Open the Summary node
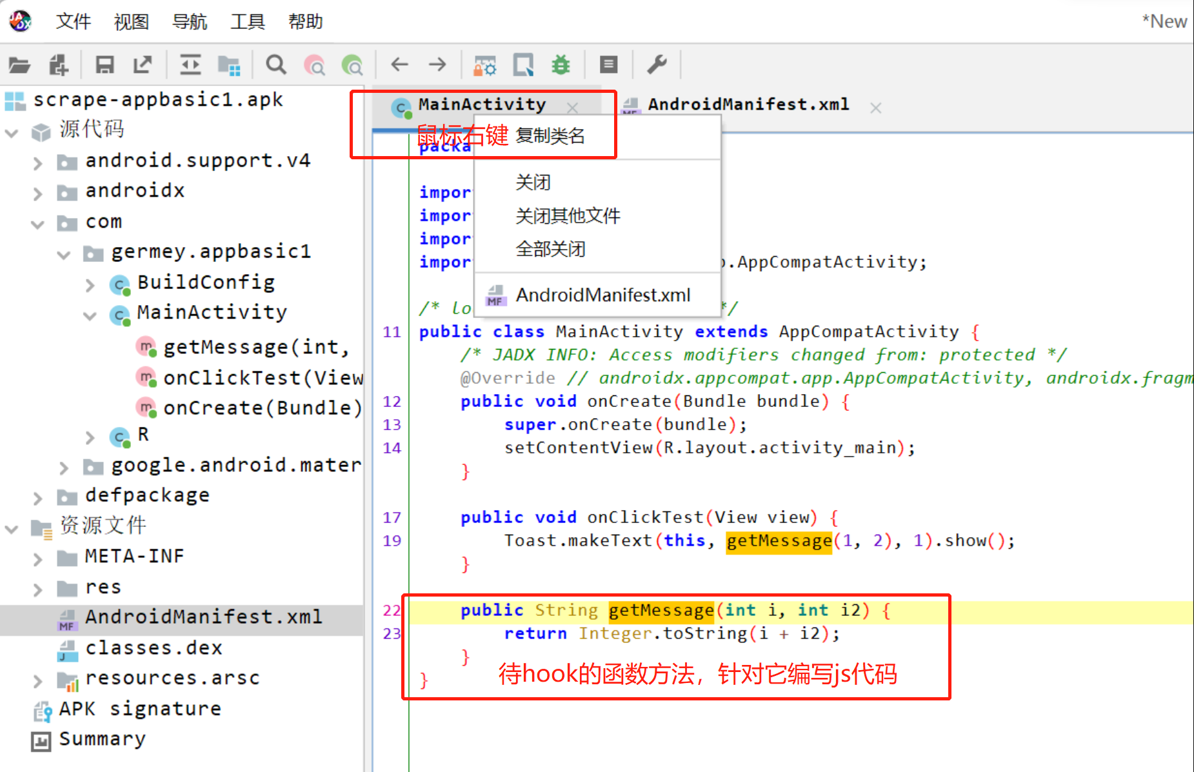Screen dimensions: 1194x772 pos(102,739)
